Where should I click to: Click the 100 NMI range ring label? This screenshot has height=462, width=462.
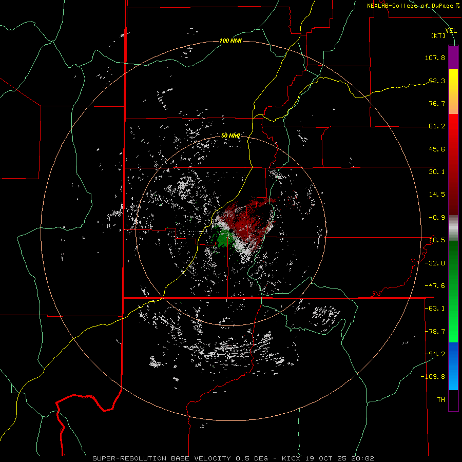click(x=230, y=41)
